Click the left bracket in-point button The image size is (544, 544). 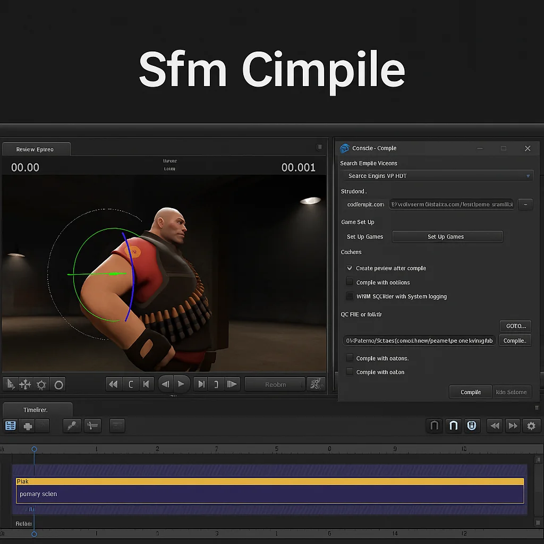click(131, 385)
